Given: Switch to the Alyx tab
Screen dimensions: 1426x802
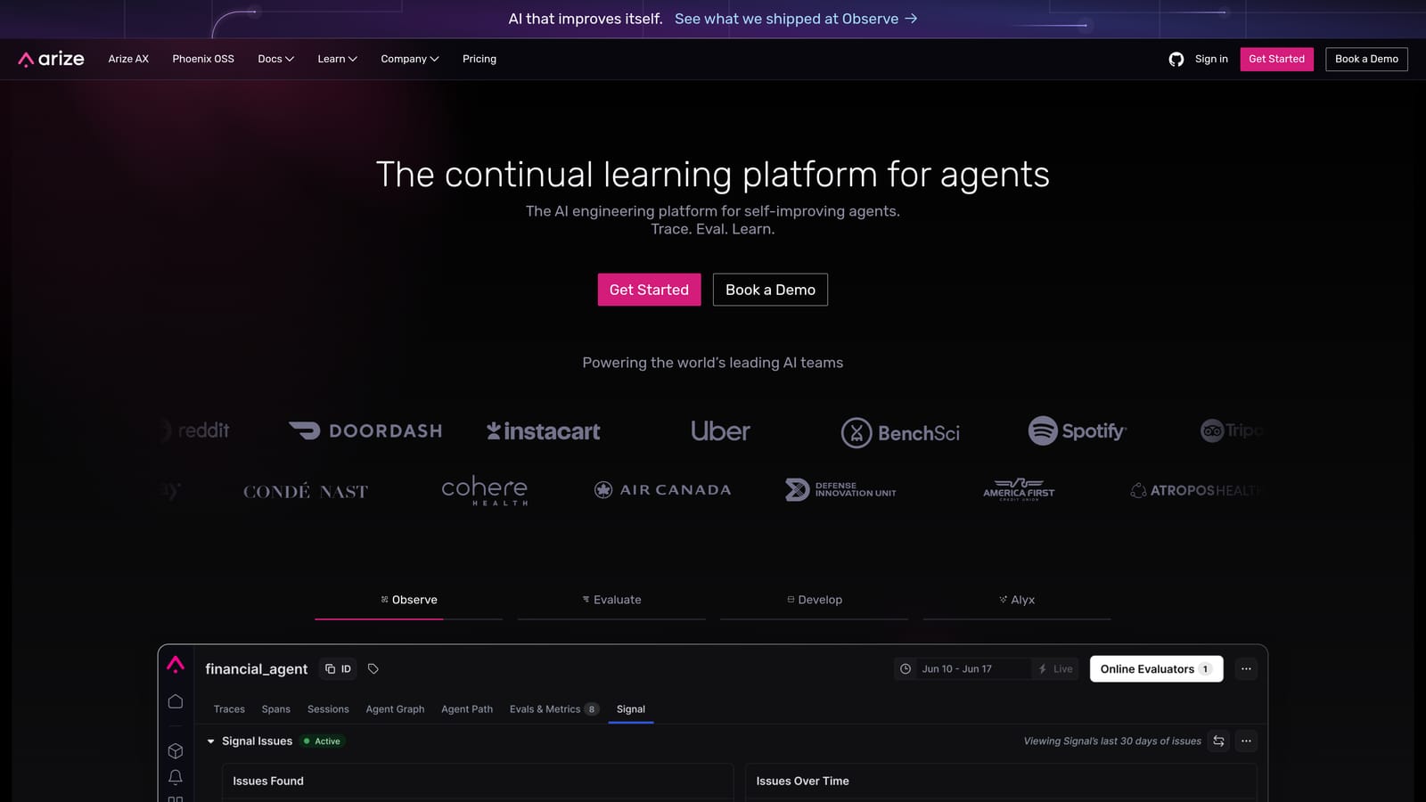Looking at the screenshot, I should click(1017, 600).
